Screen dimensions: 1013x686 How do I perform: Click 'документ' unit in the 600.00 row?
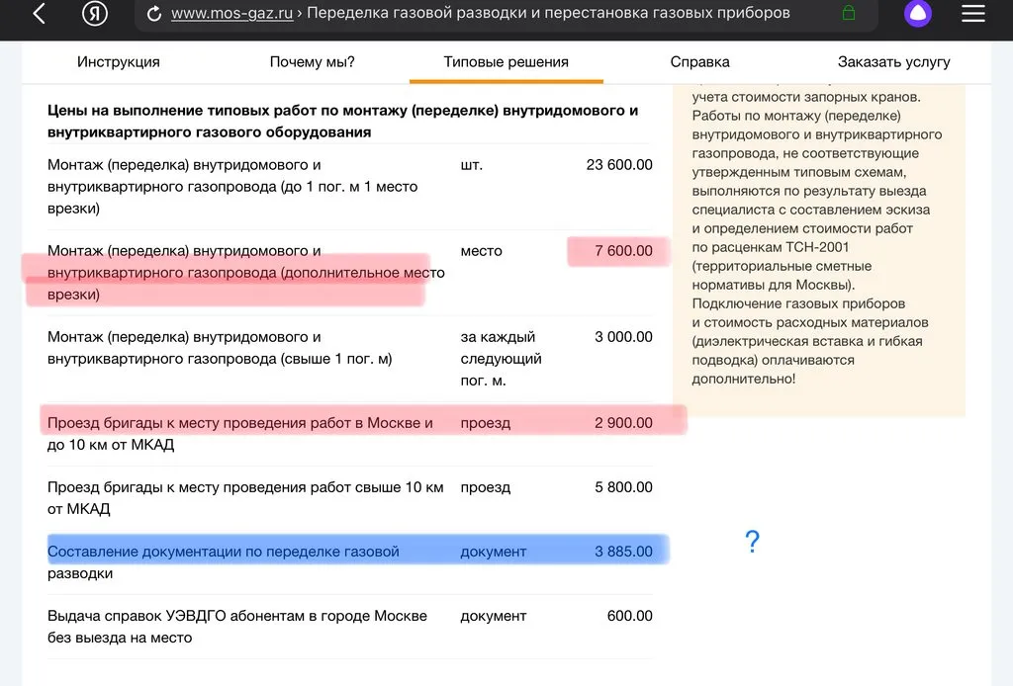(493, 616)
